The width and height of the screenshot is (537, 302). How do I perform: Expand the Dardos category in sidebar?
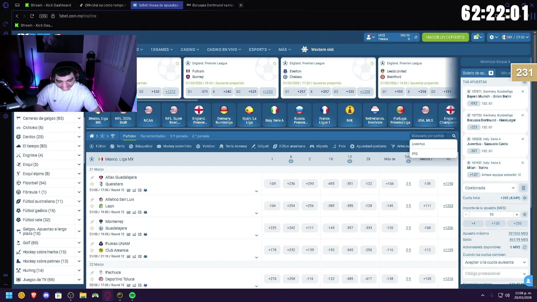79,137
